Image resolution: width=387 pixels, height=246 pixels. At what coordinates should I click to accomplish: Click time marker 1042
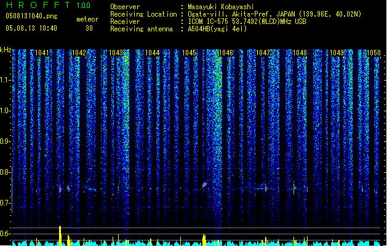click(x=79, y=53)
